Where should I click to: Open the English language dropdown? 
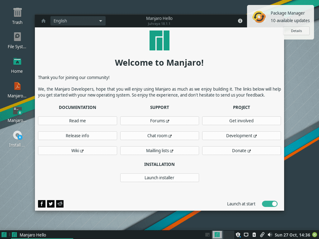click(x=78, y=21)
